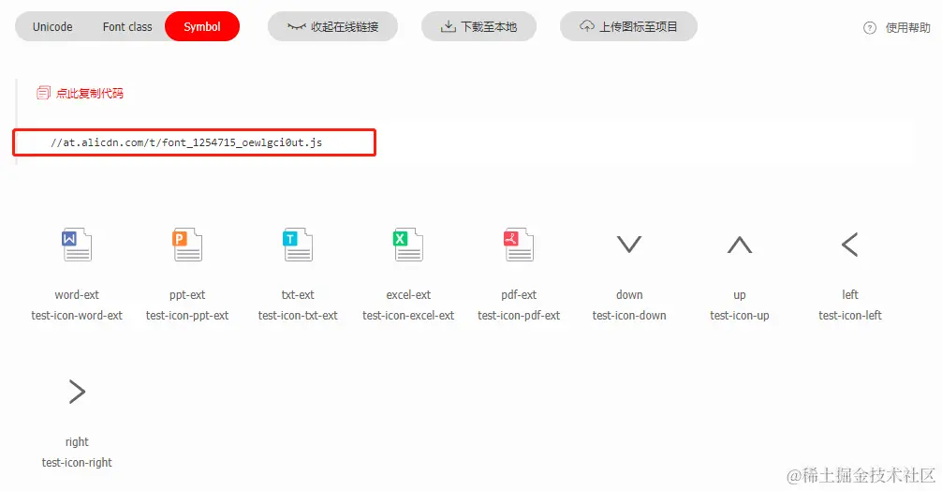Click the cloud upload icon in 上传图标至项目
The image size is (942, 491).
click(586, 26)
